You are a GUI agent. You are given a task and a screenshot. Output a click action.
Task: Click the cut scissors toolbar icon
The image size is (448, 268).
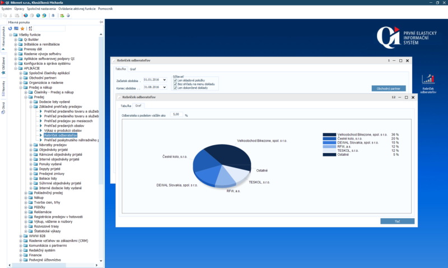[11, 16]
